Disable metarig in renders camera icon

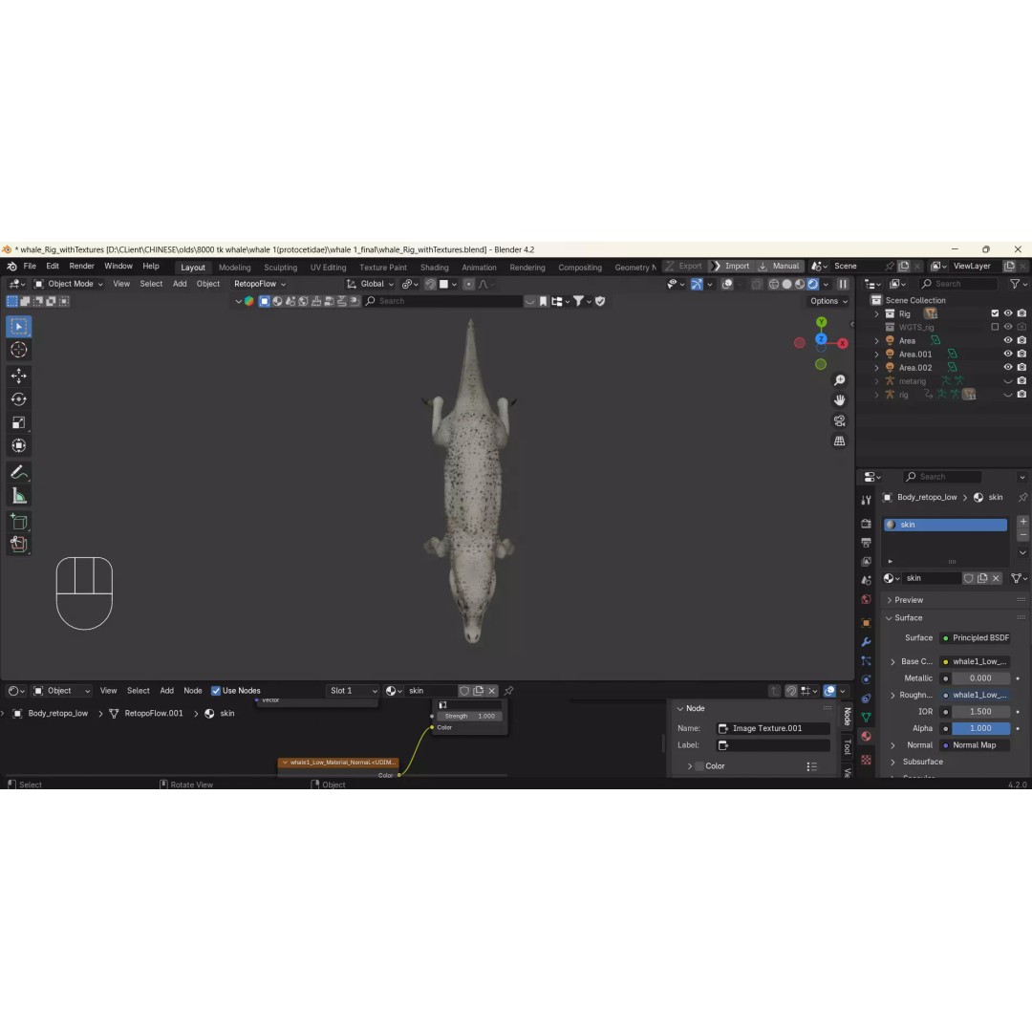(1021, 381)
